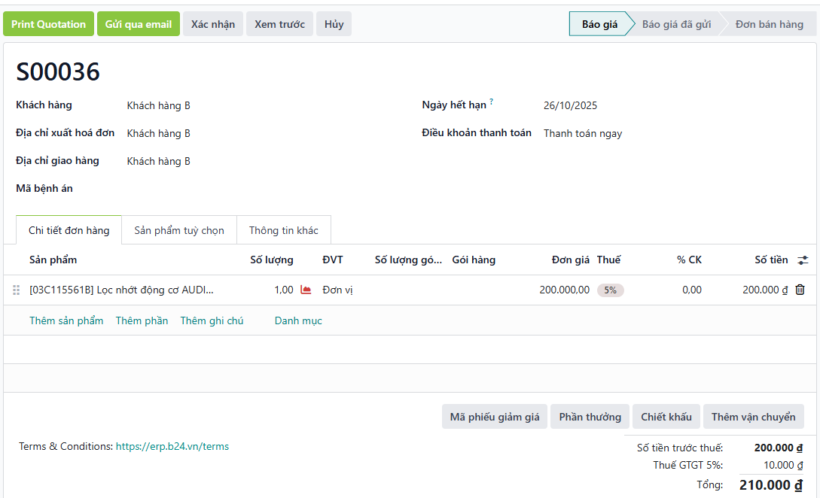Click the help question mark near Ngày hết hạn
Screen dimensions: 820x498
pos(492,102)
